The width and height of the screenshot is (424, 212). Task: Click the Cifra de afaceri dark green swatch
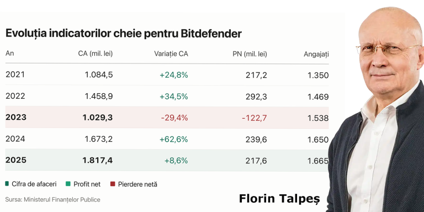click(x=7, y=184)
